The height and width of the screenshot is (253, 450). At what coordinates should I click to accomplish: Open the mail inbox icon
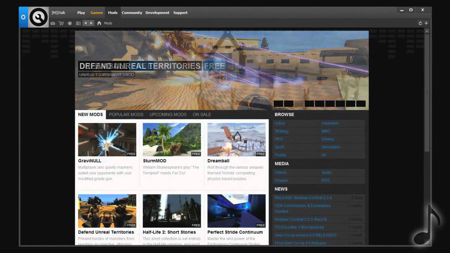point(53,23)
